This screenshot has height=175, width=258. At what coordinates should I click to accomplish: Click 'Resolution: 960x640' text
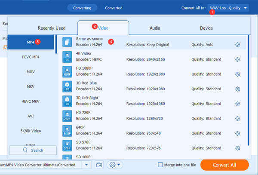(144, 133)
